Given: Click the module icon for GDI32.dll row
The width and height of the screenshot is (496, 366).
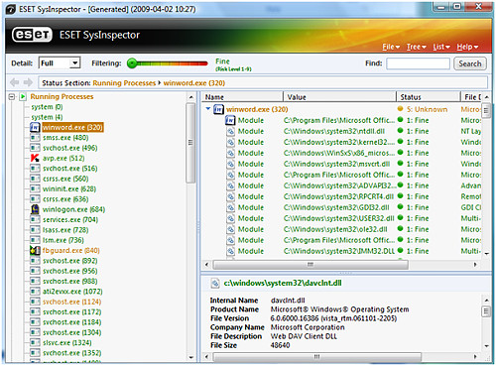Looking at the screenshot, I should [x=231, y=207].
